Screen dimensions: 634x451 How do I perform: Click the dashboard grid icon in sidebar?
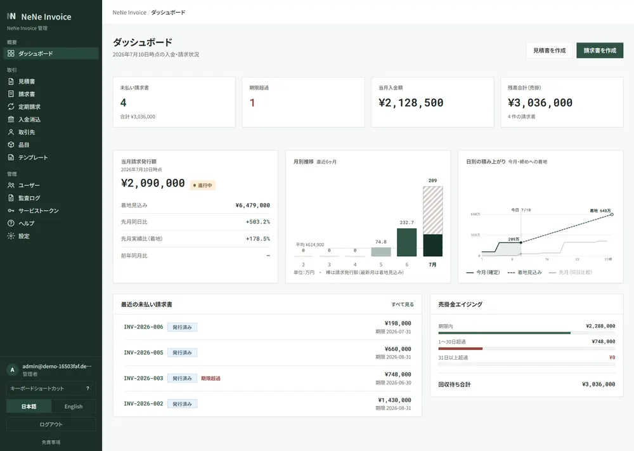[11, 53]
